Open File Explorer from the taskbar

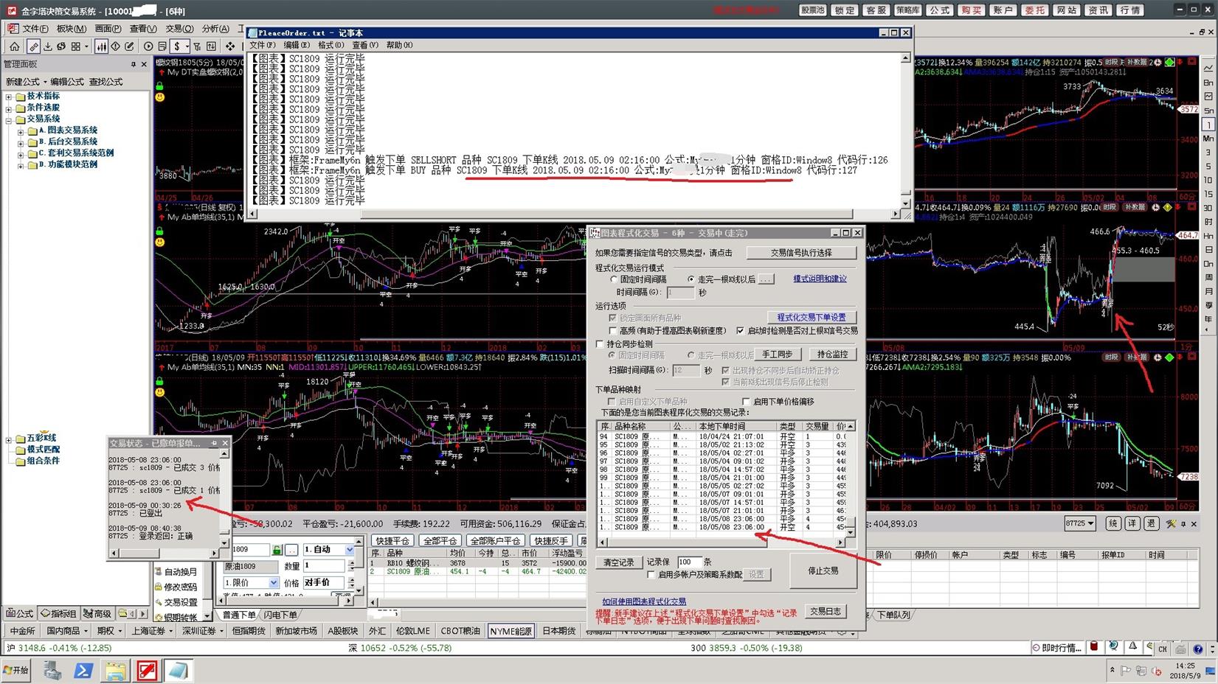[x=115, y=670]
